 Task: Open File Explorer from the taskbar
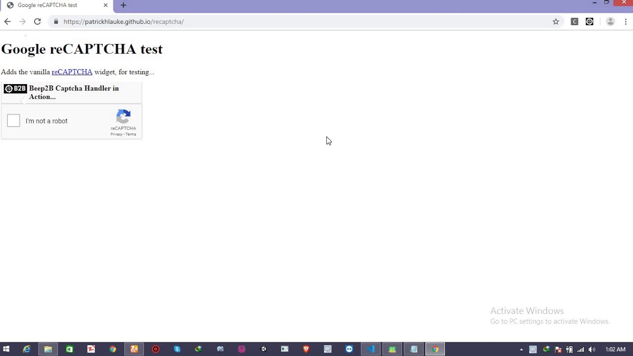[48, 349]
